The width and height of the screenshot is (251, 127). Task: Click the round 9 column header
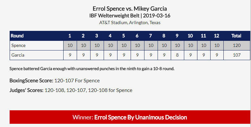[x=177, y=36]
